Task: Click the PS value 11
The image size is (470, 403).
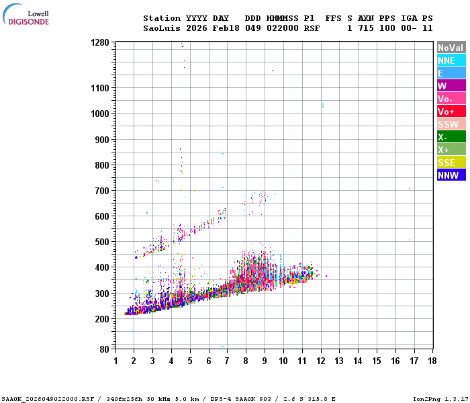Action: (x=428, y=28)
